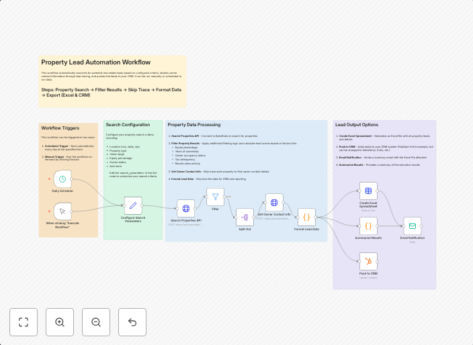Click the Filter node funnel icon
Image resolution: width=473 pixels, height=345 pixels.
(216, 197)
